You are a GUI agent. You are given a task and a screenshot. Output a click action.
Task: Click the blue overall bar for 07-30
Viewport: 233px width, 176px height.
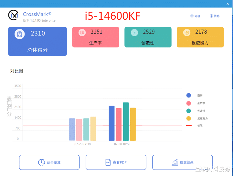[111, 123]
